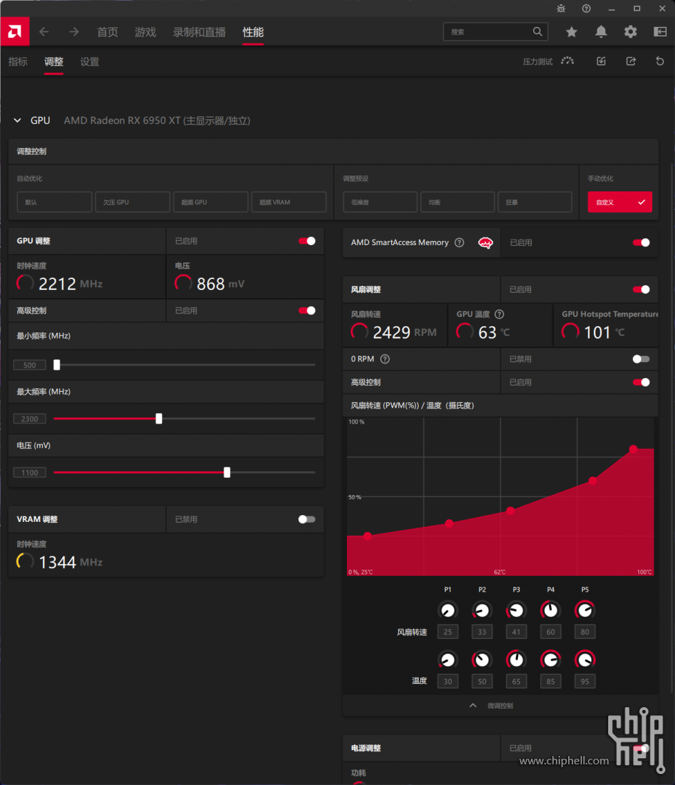Click the import profile icon
Viewport: 675px width, 785px height.
point(601,61)
